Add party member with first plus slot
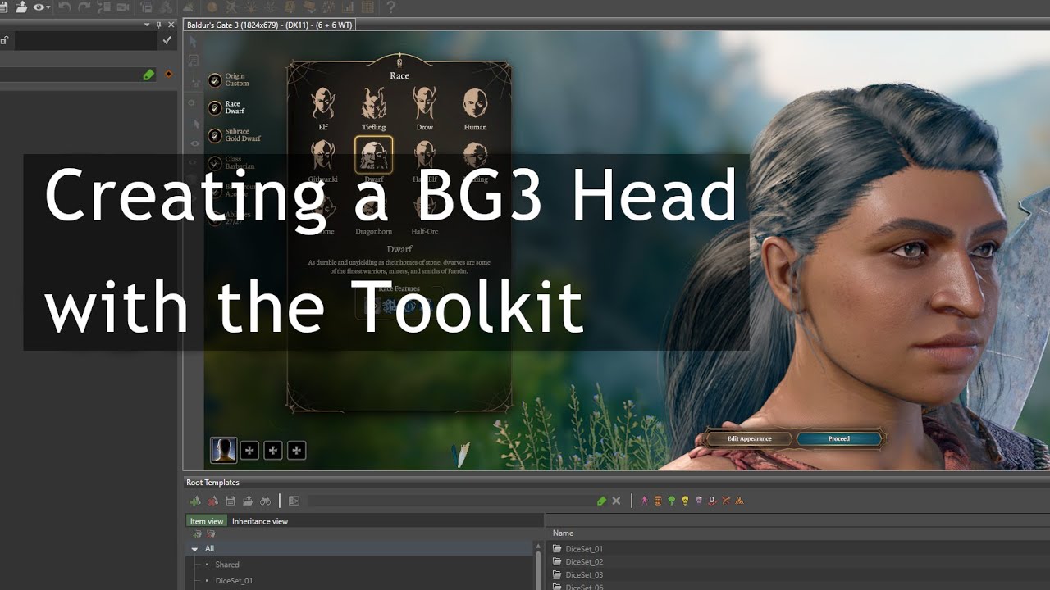The image size is (1050, 590). tap(249, 450)
